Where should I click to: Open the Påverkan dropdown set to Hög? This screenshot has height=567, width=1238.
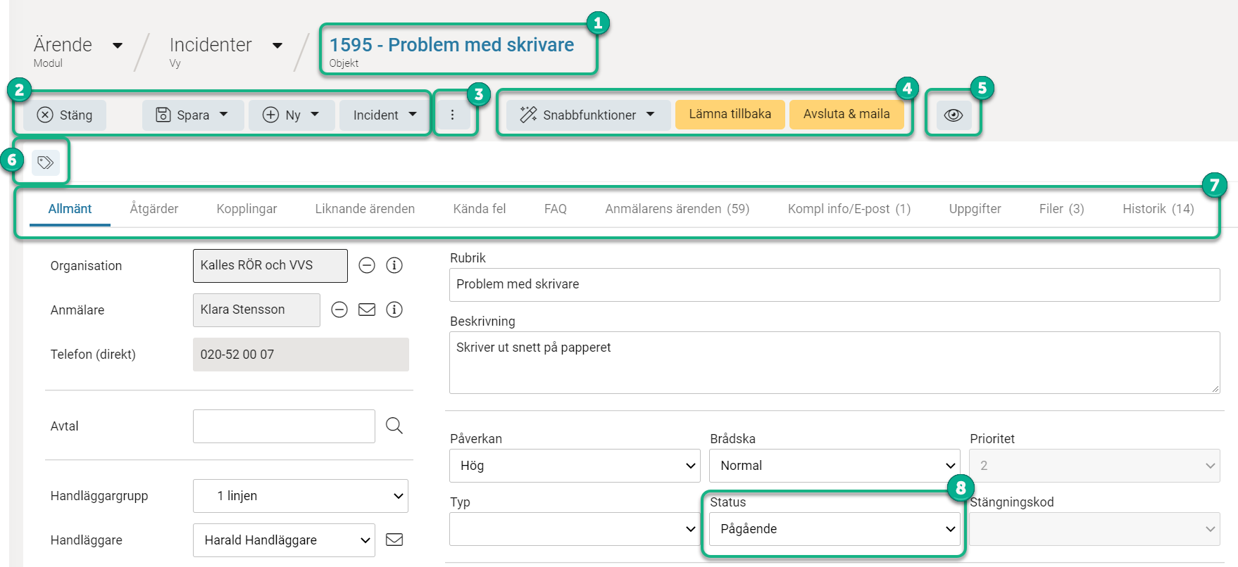(575, 466)
